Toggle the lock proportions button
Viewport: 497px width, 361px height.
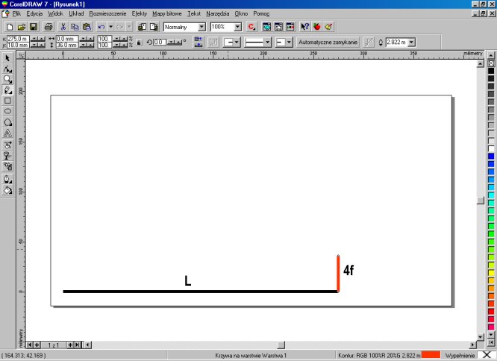coord(139,43)
